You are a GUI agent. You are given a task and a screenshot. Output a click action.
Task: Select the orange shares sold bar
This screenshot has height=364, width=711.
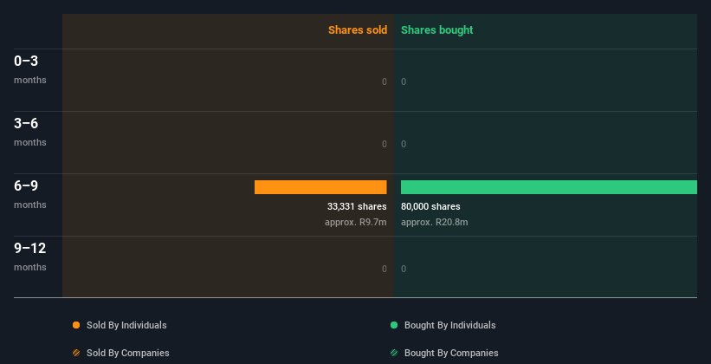coord(320,187)
